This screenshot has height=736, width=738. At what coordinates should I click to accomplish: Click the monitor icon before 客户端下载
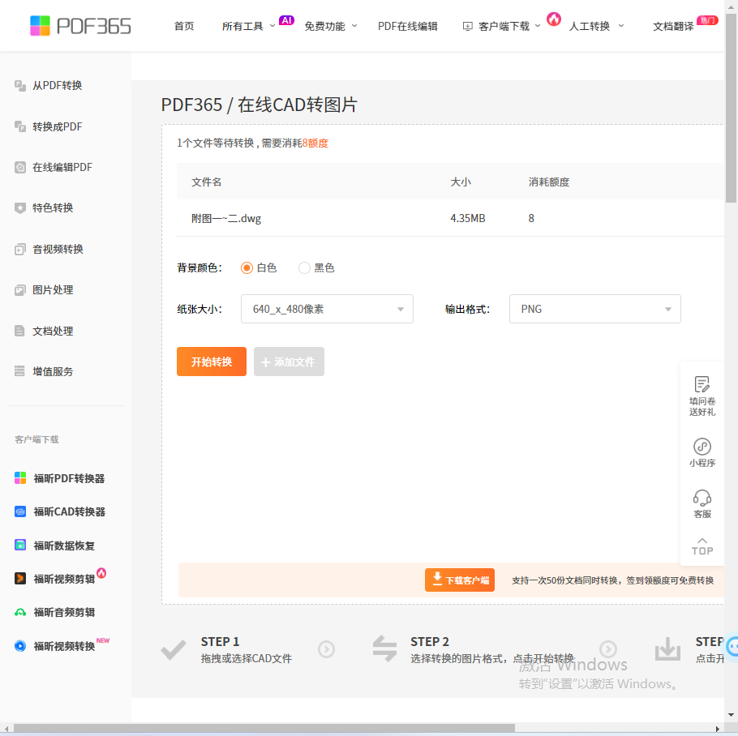pos(467,26)
